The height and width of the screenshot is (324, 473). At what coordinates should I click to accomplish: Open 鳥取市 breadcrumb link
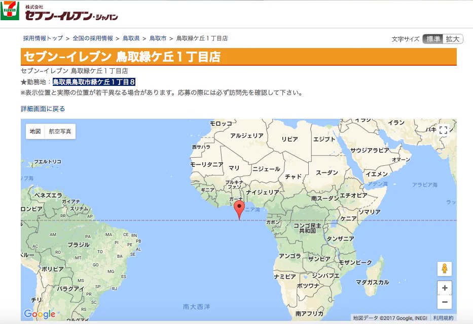pos(158,38)
